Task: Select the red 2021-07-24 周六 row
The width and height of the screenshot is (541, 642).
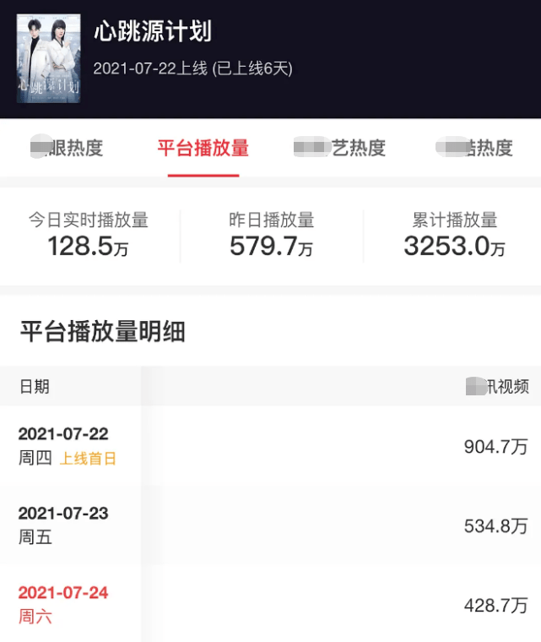Action: [270, 604]
